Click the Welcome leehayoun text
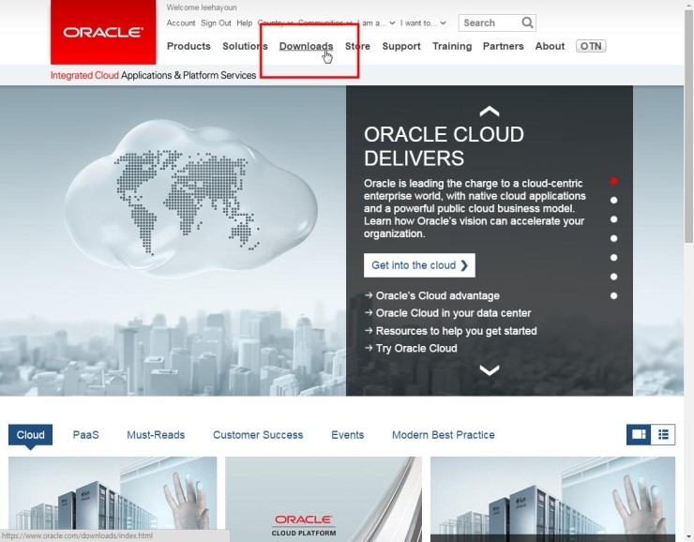 click(202, 8)
